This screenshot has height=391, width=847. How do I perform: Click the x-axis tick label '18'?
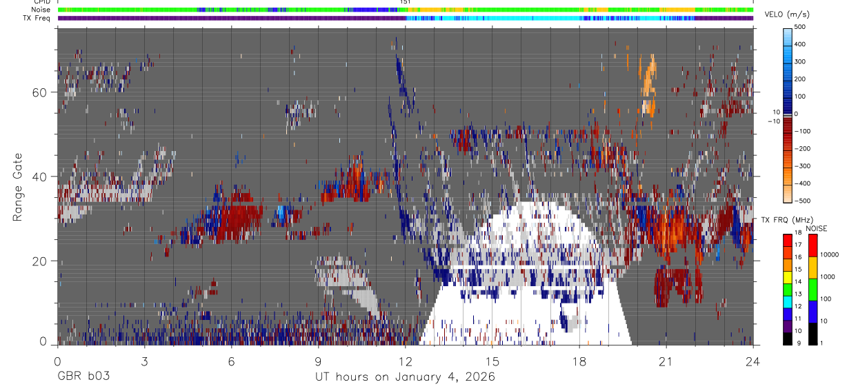click(x=579, y=361)
